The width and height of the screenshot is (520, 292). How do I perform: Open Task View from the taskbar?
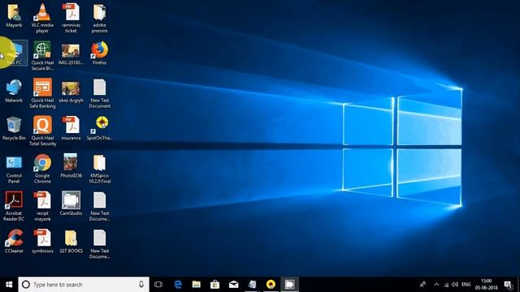[x=158, y=285]
